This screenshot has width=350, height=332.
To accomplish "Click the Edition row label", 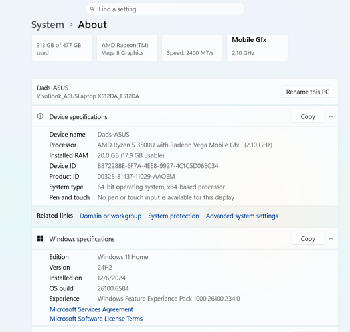I will point(59,257).
